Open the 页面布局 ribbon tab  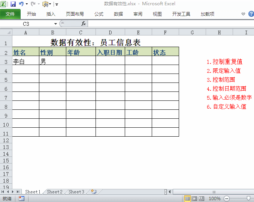tap(75, 14)
